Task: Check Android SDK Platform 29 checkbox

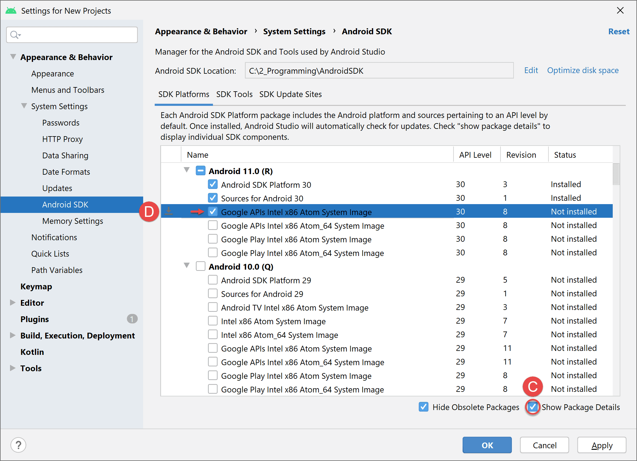Action: (213, 280)
